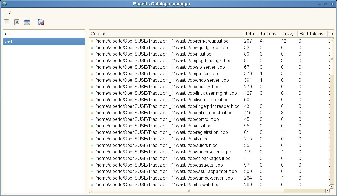The height and width of the screenshot is (196, 337).
Task: Click the green status dot of squidguard.it.po
Action: coord(92,48)
